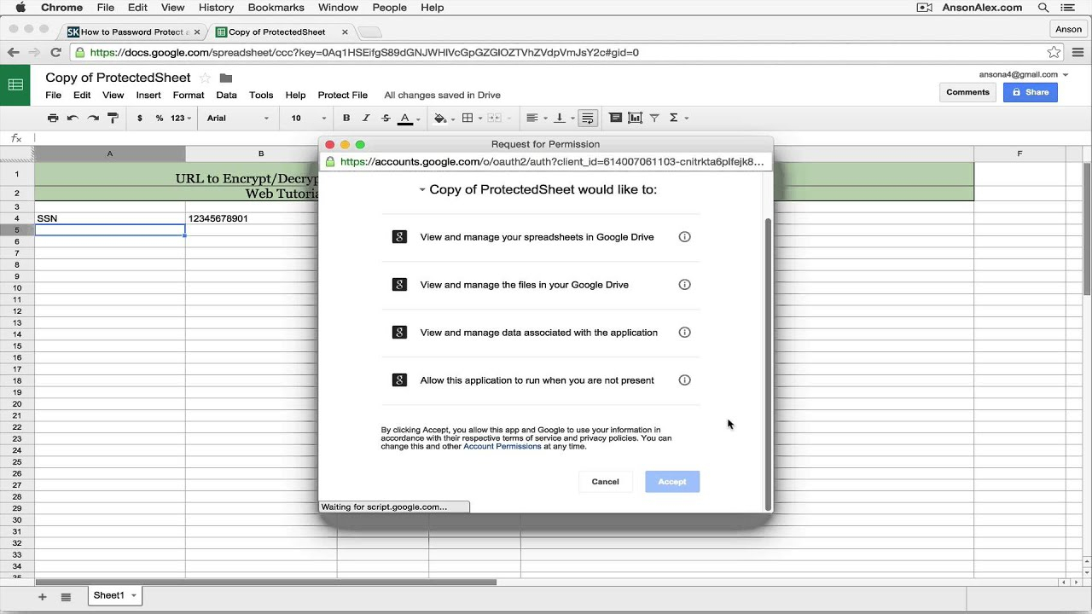The height and width of the screenshot is (614, 1092).
Task: Select the filter icon in the toolbar
Action: (x=655, y=118)
